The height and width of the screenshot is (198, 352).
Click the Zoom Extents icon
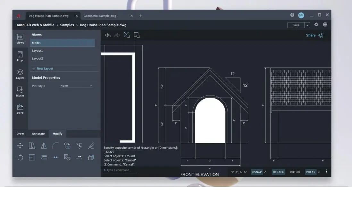point(127,35)
